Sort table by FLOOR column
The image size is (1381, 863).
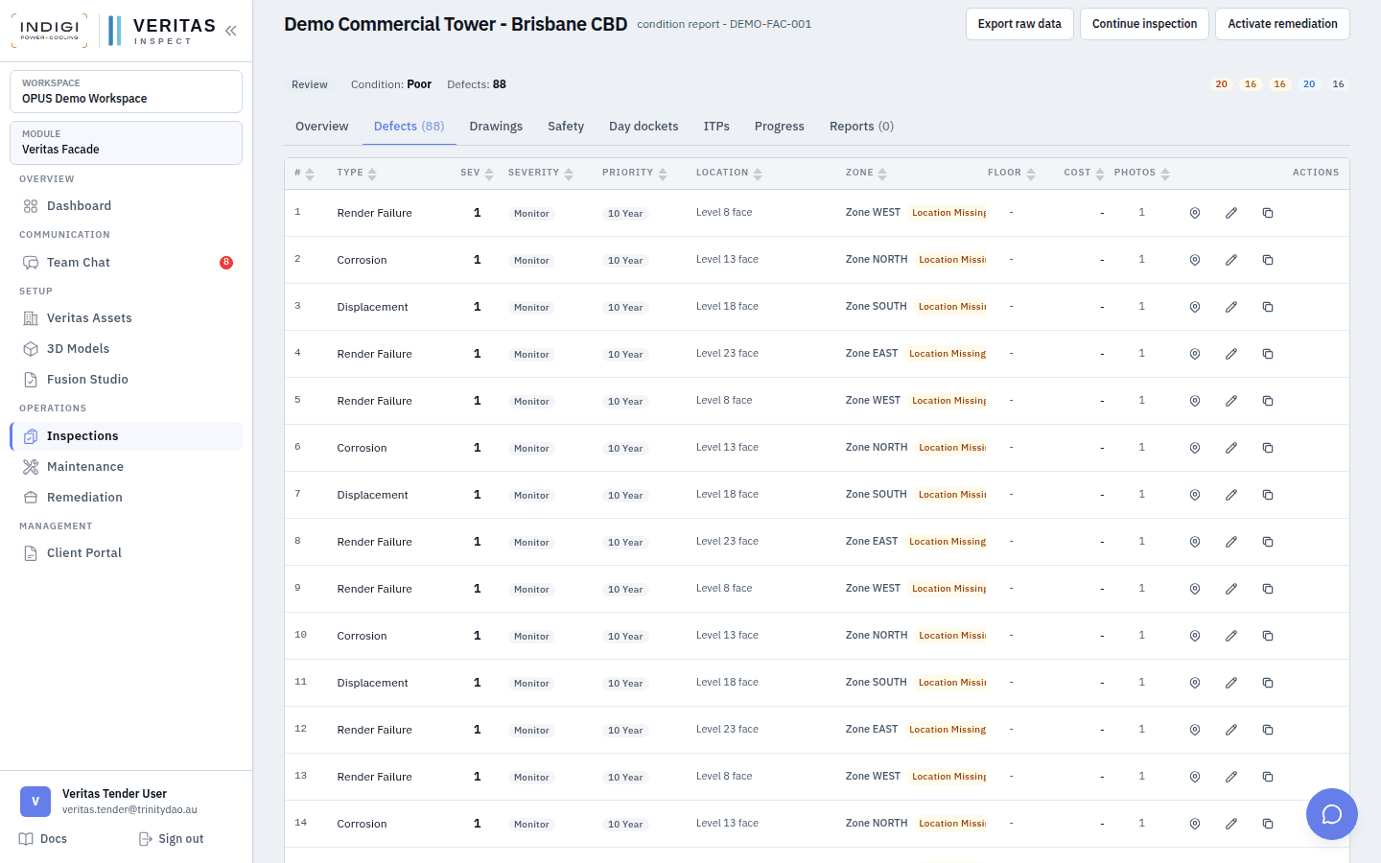coord(1012,174)
